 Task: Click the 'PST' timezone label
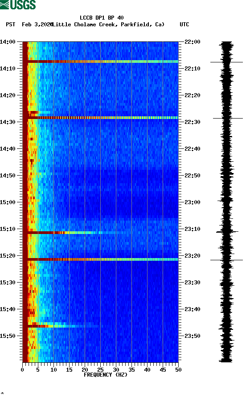[10, 25]
